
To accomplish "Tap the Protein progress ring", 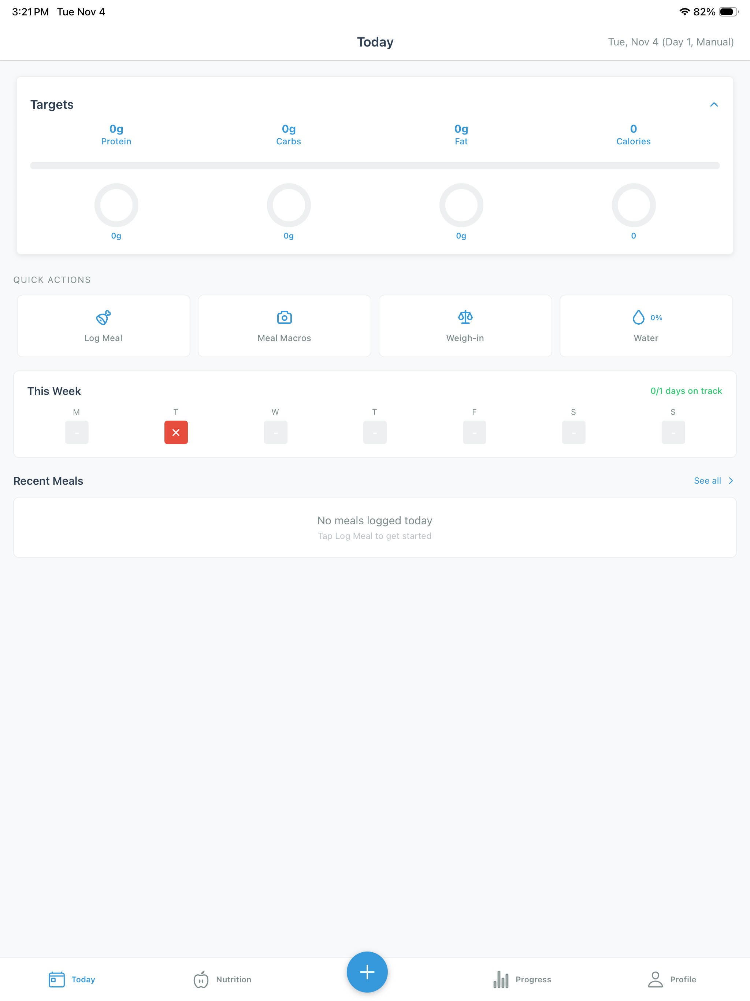I will coord(116,205).
